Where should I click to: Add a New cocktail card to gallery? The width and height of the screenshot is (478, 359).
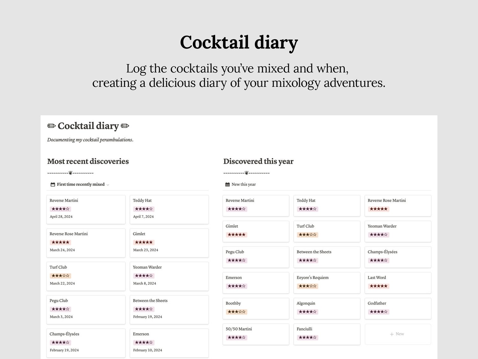(x=398, y=334)
